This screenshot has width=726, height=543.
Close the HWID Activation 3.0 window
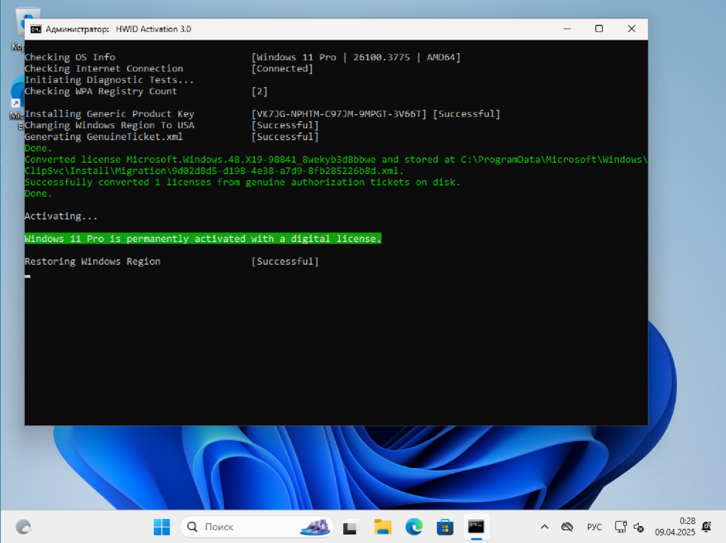[632, 29]
